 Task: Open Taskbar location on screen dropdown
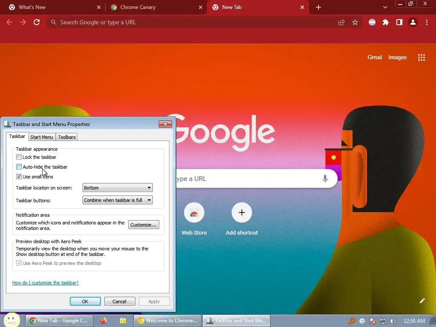[x=118, y=188]
